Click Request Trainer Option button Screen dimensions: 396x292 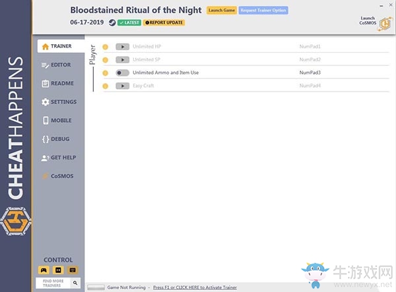263,11
